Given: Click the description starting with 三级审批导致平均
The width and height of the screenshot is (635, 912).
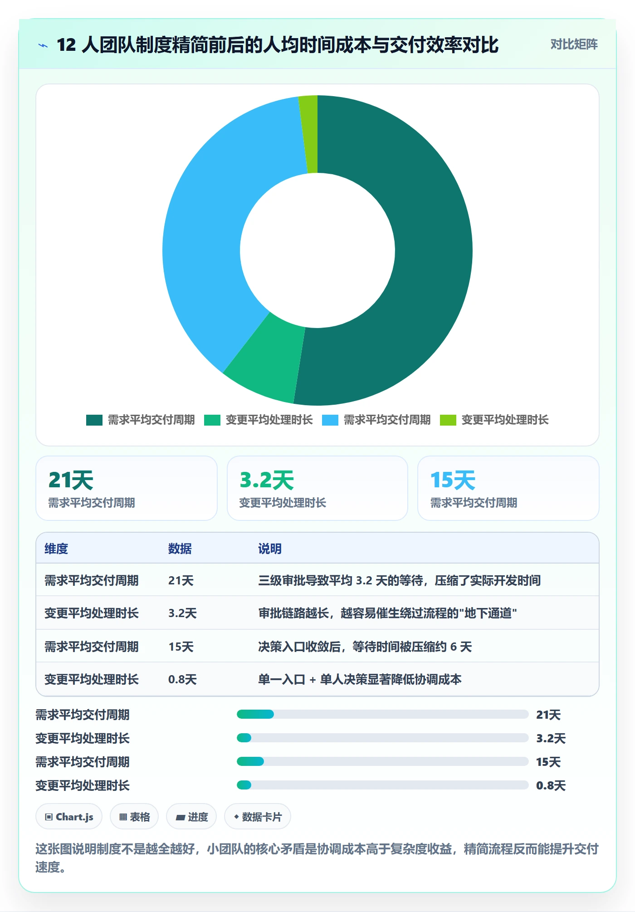Looking at the screenshot, I should (x=399, y=580).
